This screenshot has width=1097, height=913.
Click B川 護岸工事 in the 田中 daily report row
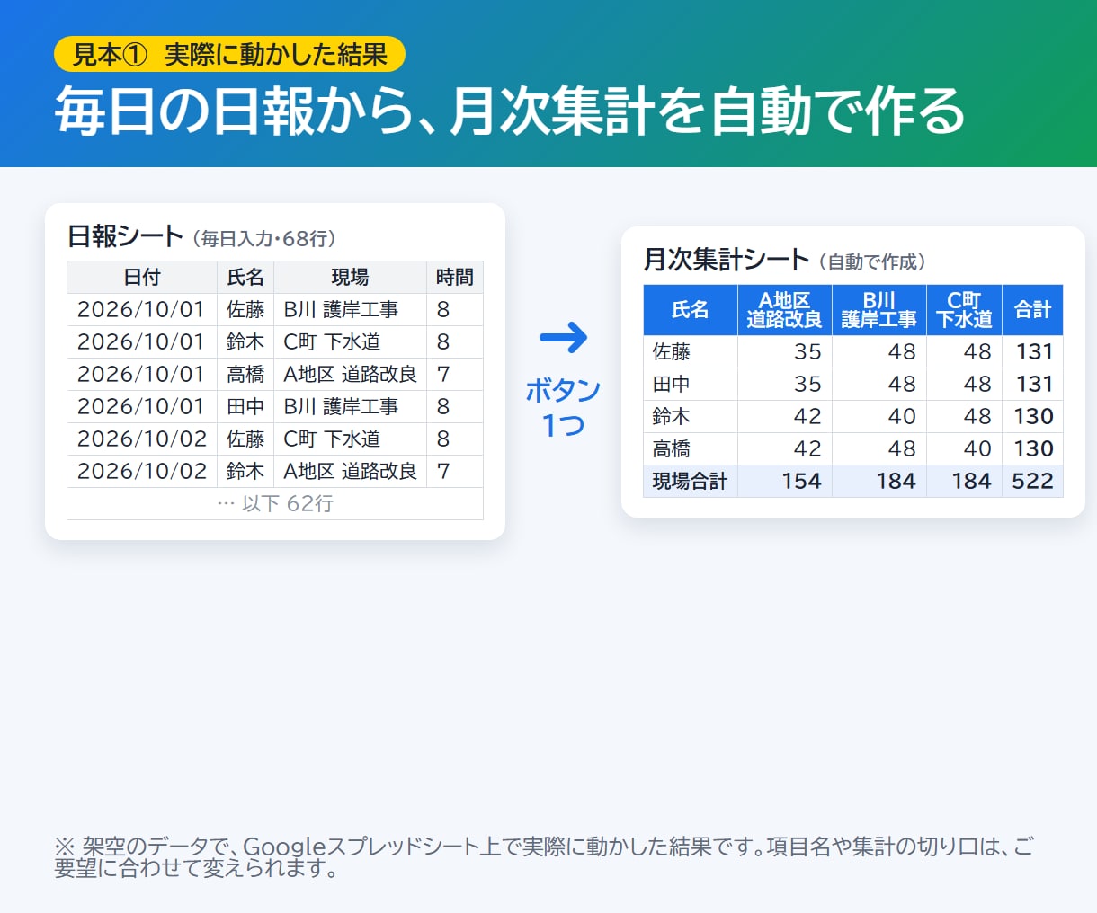click(341, 407)
